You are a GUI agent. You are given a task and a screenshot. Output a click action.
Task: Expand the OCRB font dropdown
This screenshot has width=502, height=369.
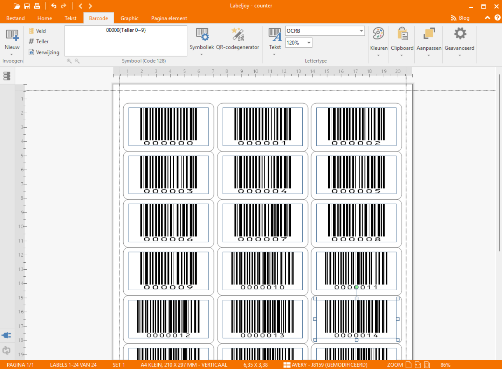[361, 31]
